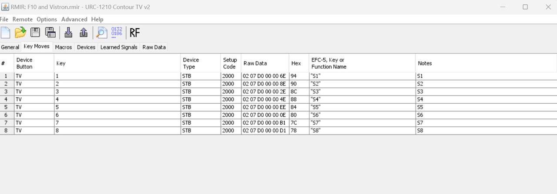Upload to remote with up-arrow icon
Image resolution: width=557 pixels, height=194 pixels.
tap(84, 33)
